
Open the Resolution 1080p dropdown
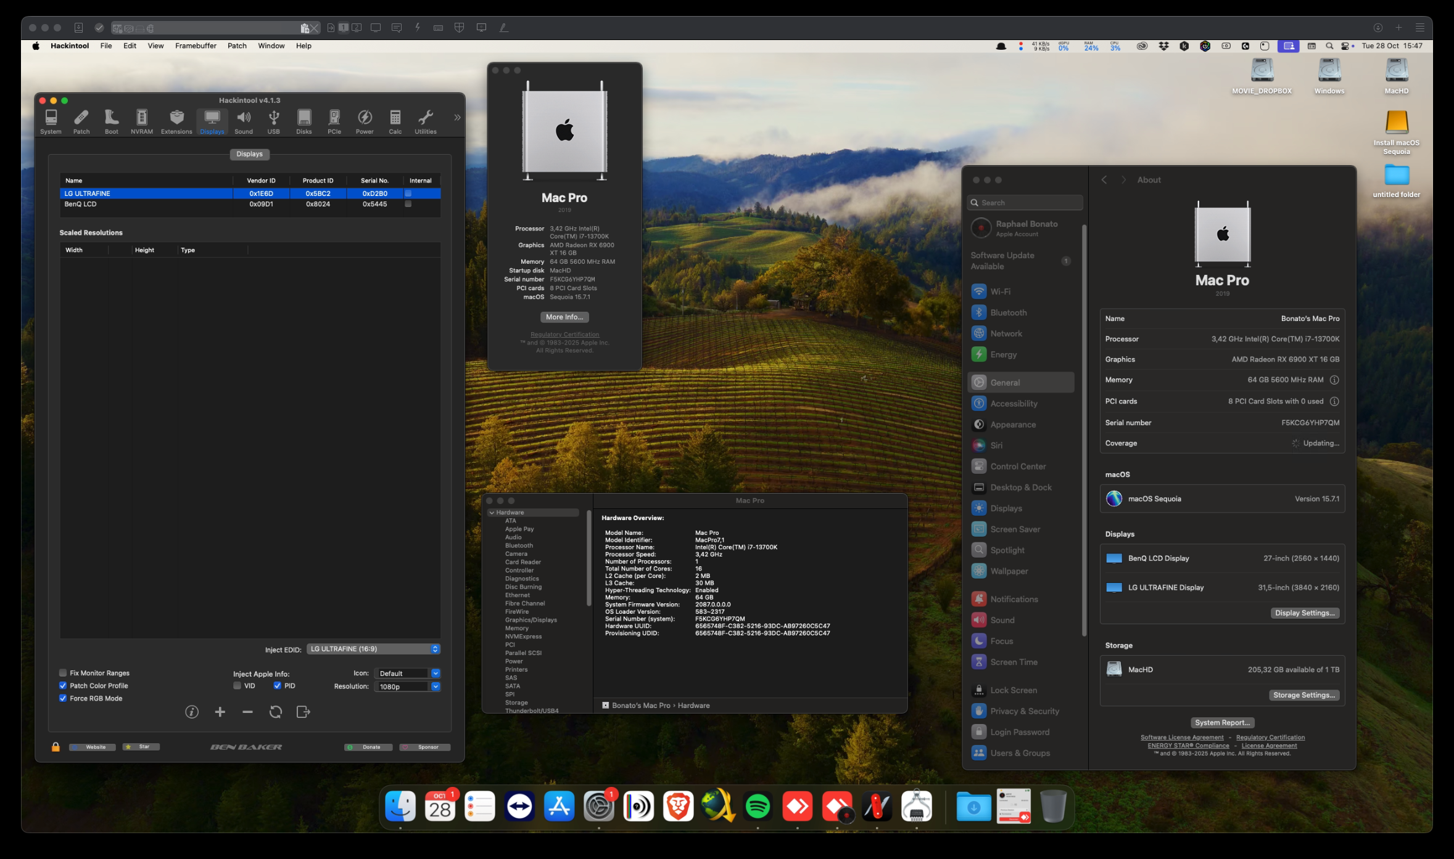407,686
